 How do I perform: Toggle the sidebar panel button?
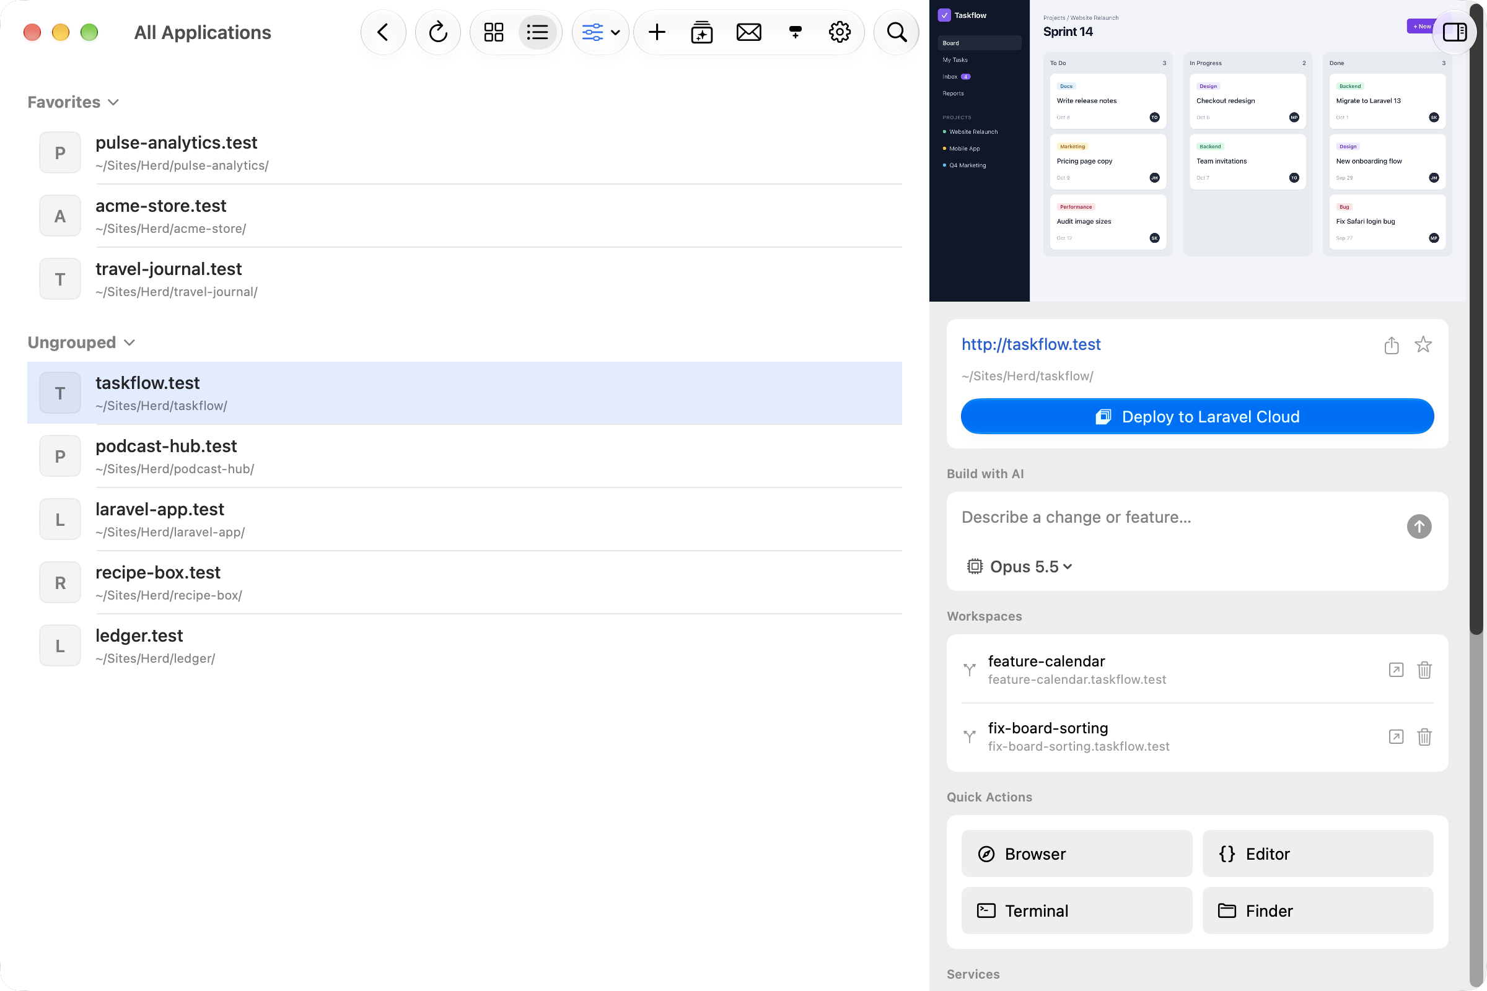[x=1454, y=32]
